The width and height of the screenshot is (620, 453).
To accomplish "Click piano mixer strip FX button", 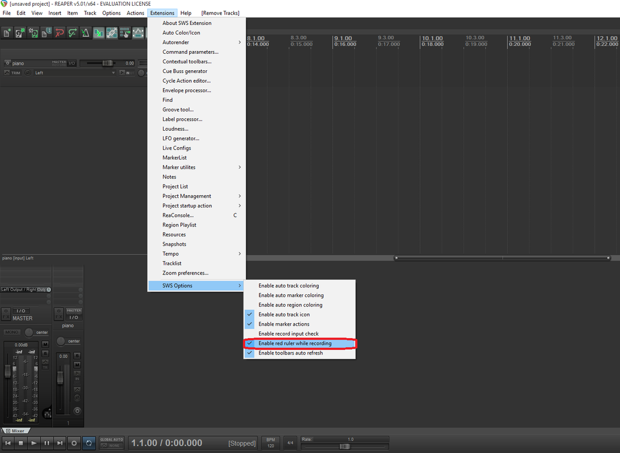I will click(59, 317).
